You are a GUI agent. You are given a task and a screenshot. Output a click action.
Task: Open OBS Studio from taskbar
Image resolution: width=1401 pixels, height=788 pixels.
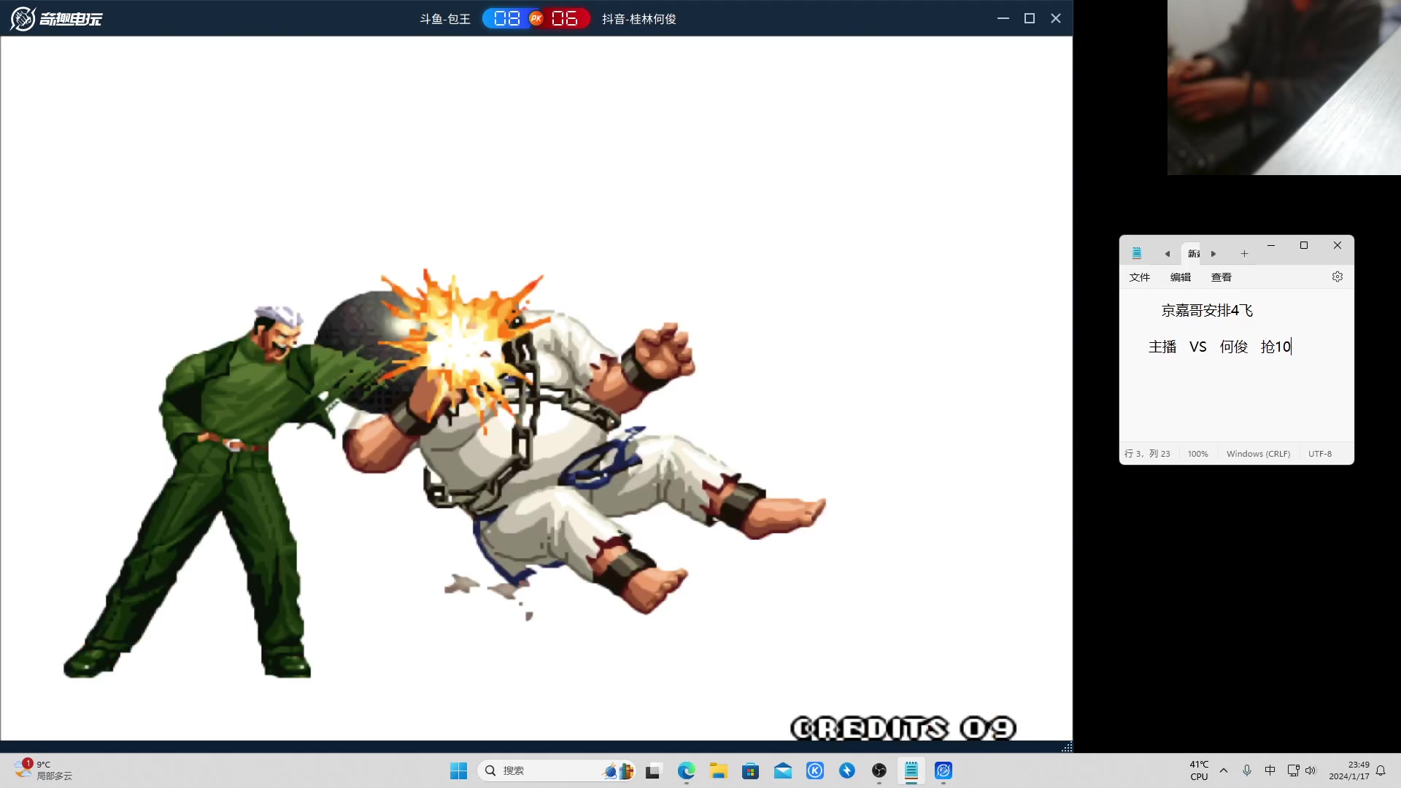(x=879, y=770)
